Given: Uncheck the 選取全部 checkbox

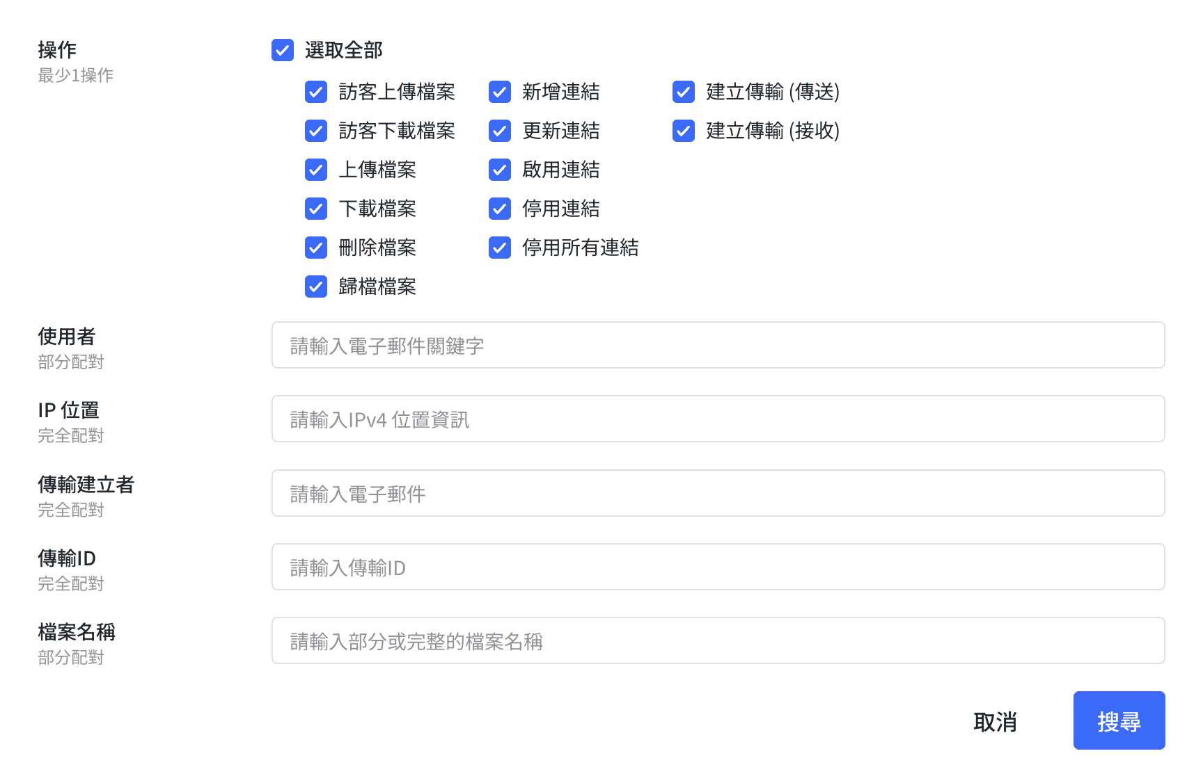Looking at the screenshot, I should pos(283,50).
